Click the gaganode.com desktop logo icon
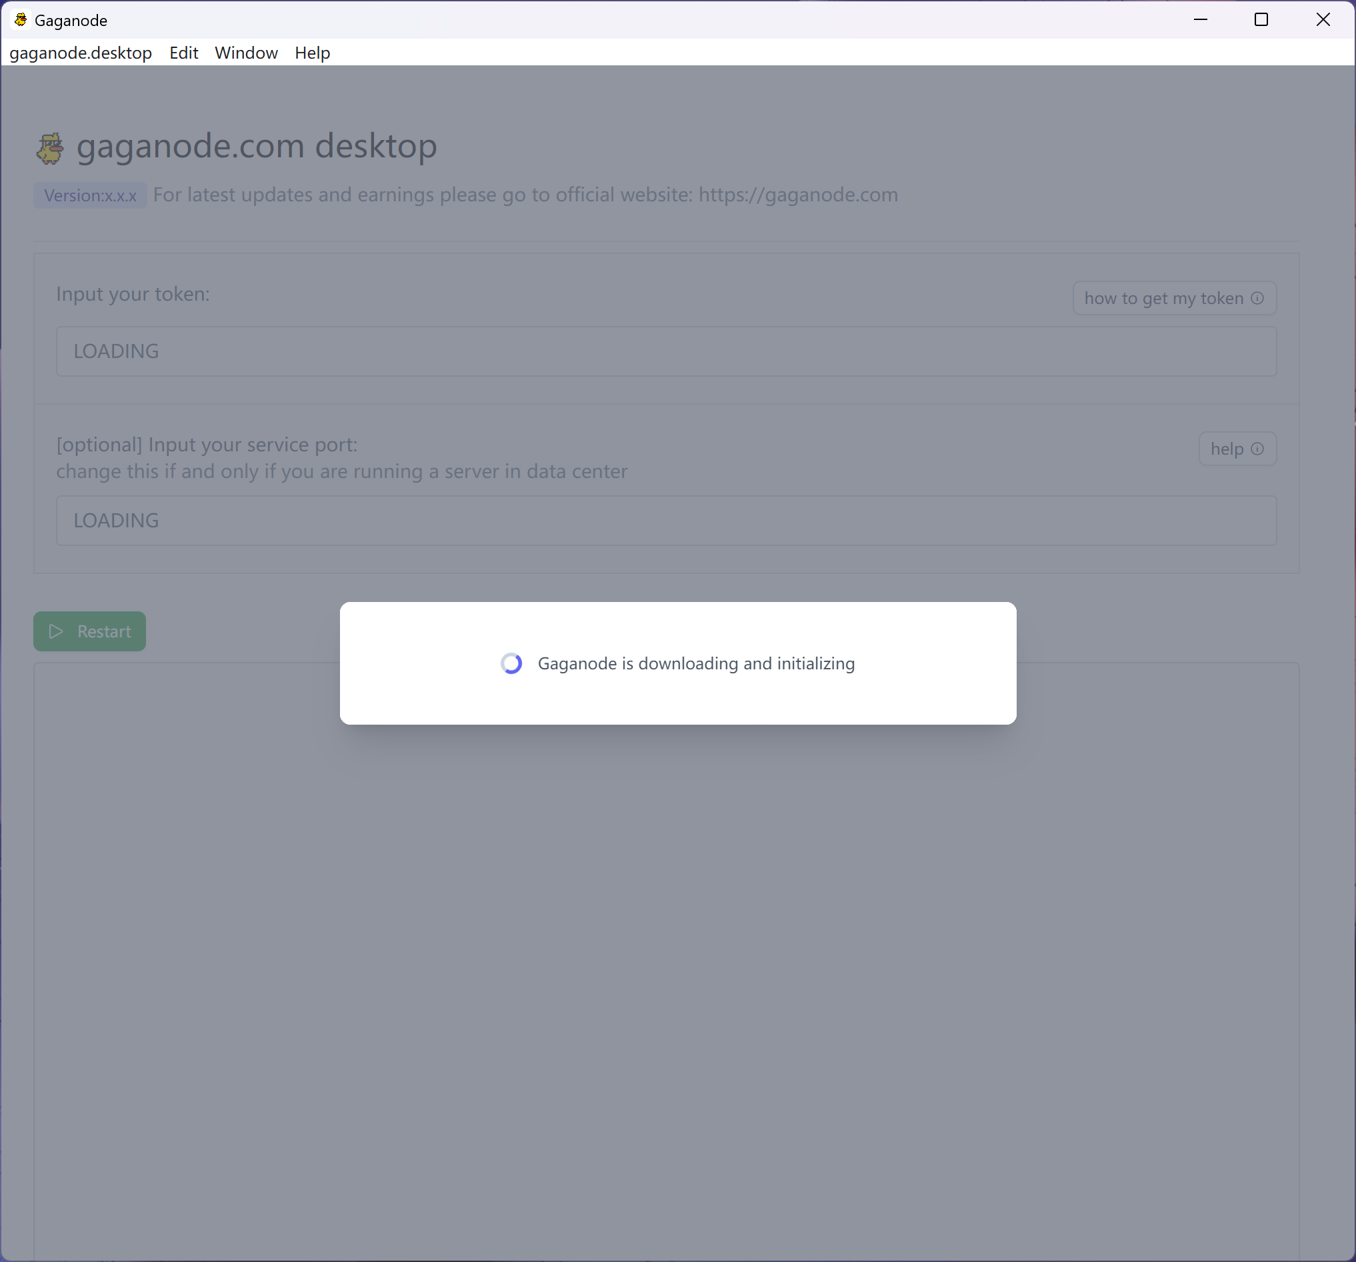 pos(50,148)
